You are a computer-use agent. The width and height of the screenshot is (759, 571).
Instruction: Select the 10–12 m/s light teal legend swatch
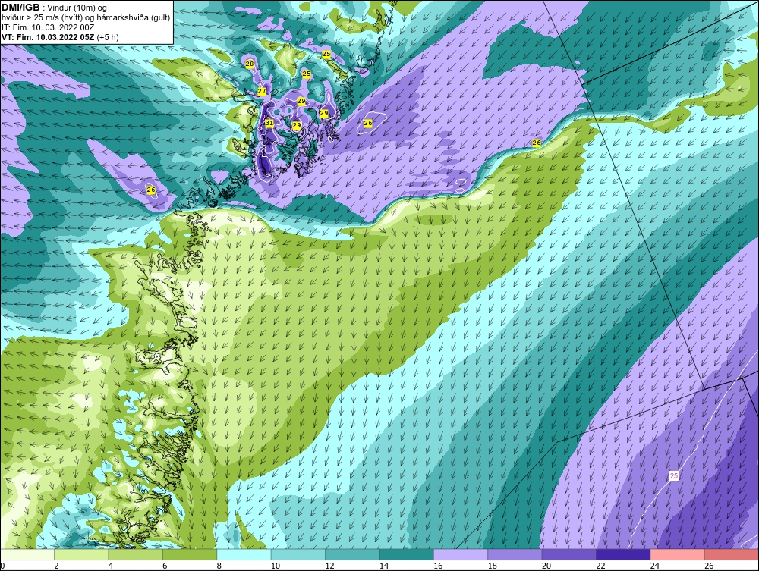click(x=298, y=554)
